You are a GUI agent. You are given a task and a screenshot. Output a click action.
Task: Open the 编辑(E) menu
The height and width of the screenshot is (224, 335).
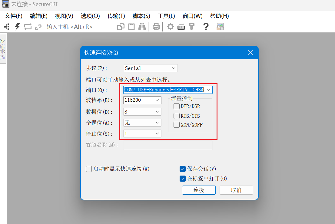point(39,16)
